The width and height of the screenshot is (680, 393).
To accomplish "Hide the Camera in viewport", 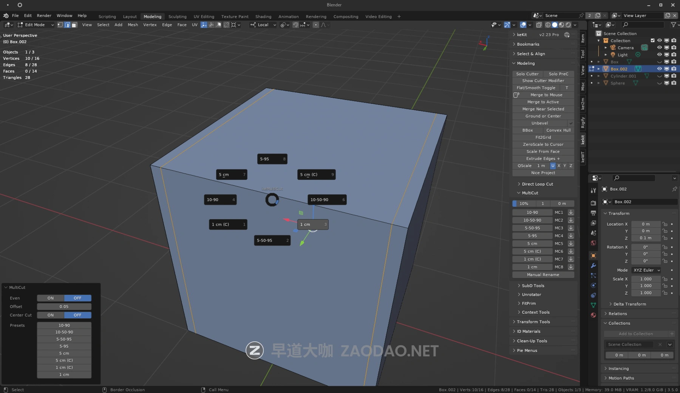I will point(659,48).
